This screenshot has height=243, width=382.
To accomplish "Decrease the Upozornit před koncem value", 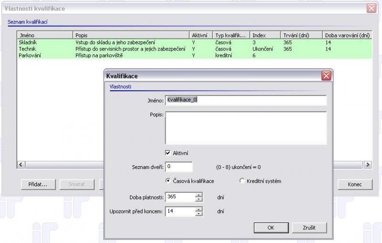I will point(199,213).
